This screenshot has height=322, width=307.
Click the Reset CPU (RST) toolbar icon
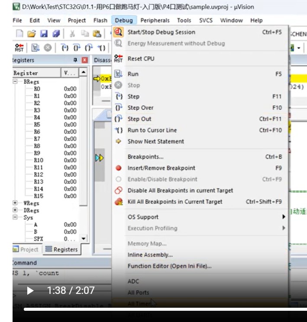tap(19, 48)
